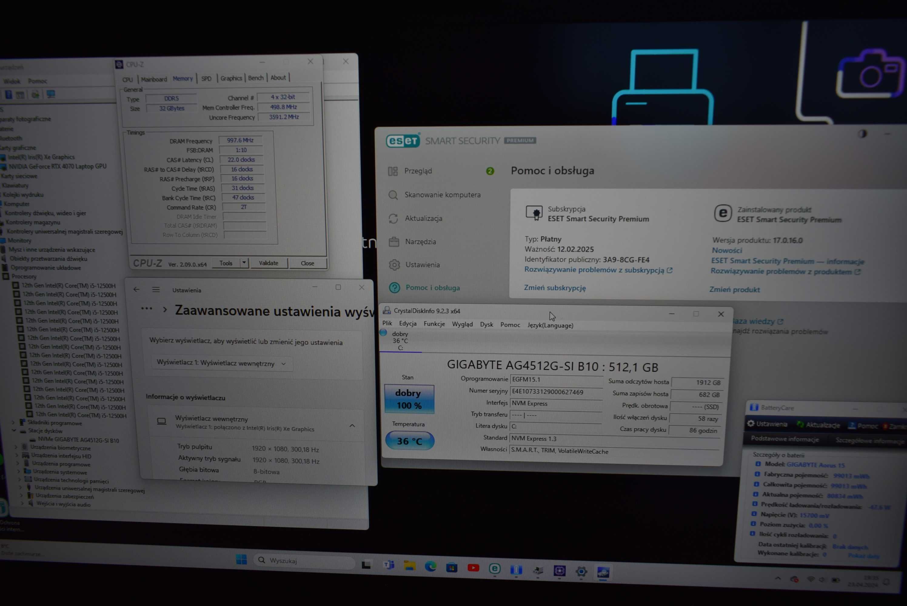The width and height of the screenshot is (907, 606).
Task: Collapse Wyświetlacz wewnętrzny info section
Action: (352, 425)
